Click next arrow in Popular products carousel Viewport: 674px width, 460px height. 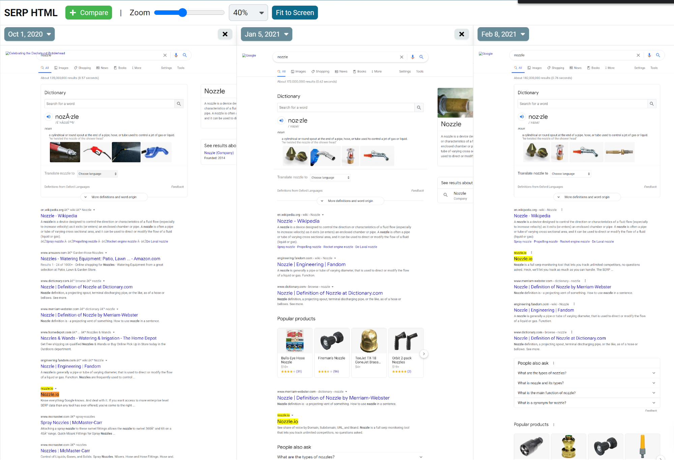pos(424,354)
